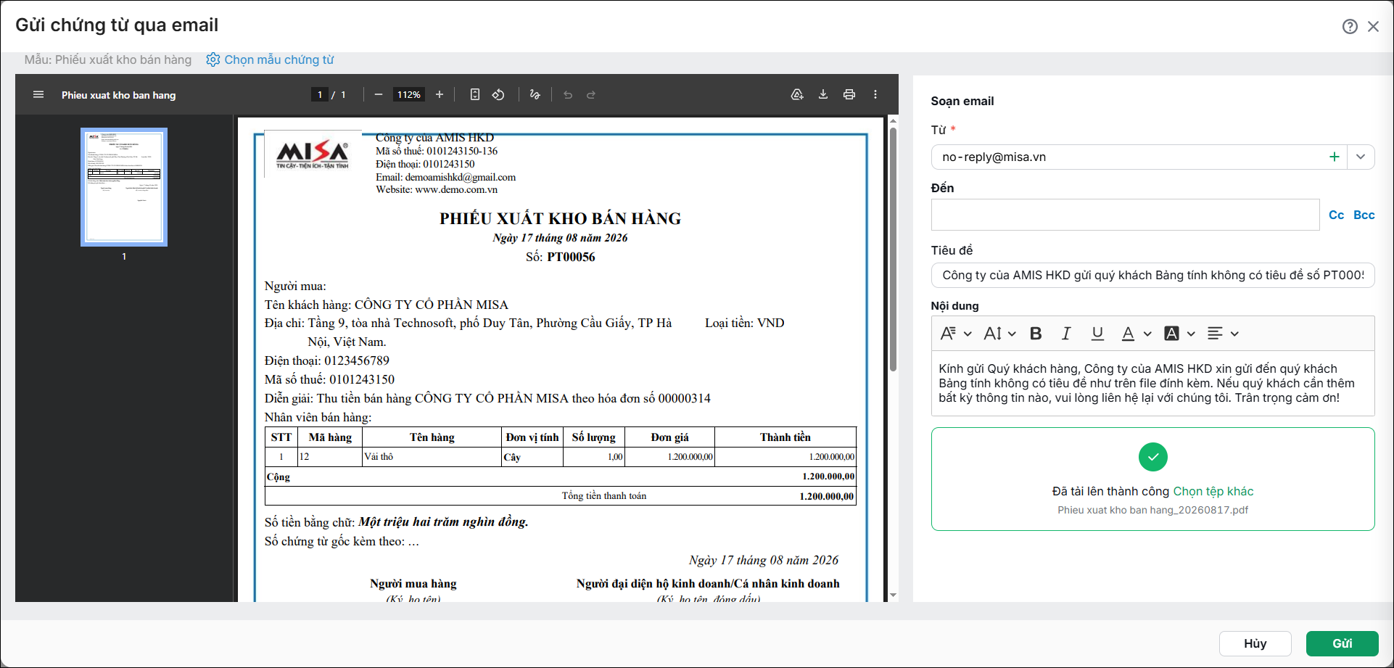Open font size dropdown
The image size is (1394, 668).
click(x=999, y=334)
